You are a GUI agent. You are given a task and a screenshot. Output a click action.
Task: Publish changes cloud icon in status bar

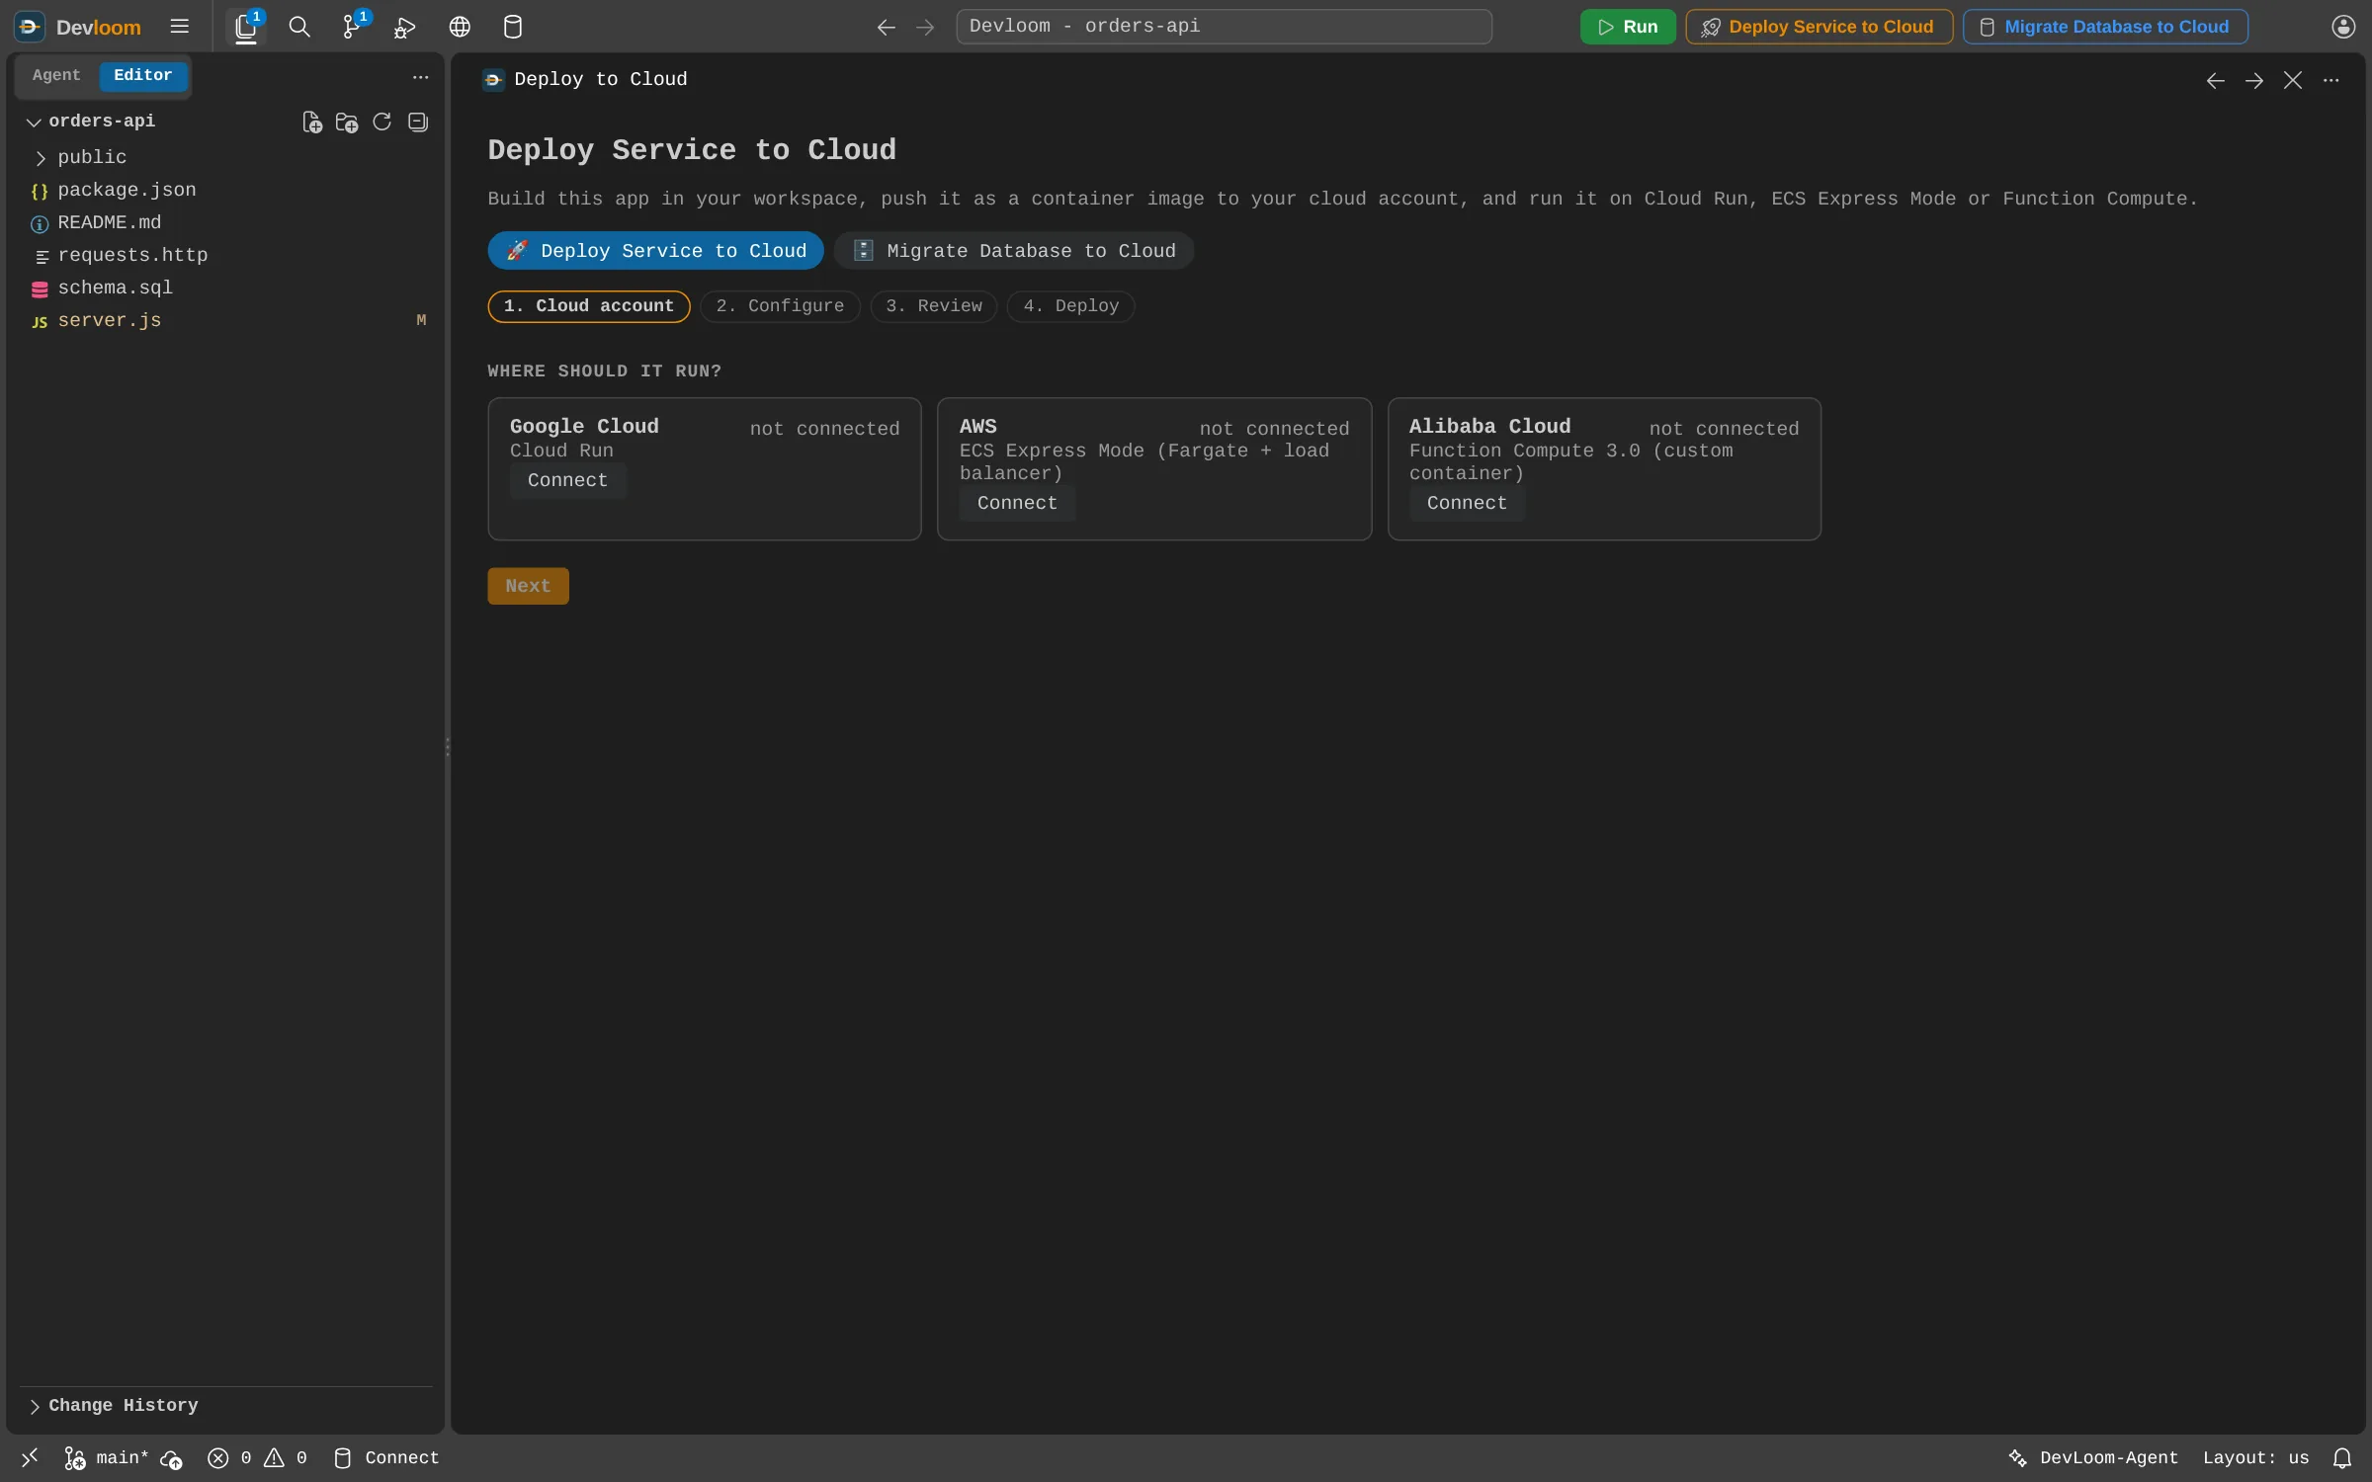pos(171,1459)
